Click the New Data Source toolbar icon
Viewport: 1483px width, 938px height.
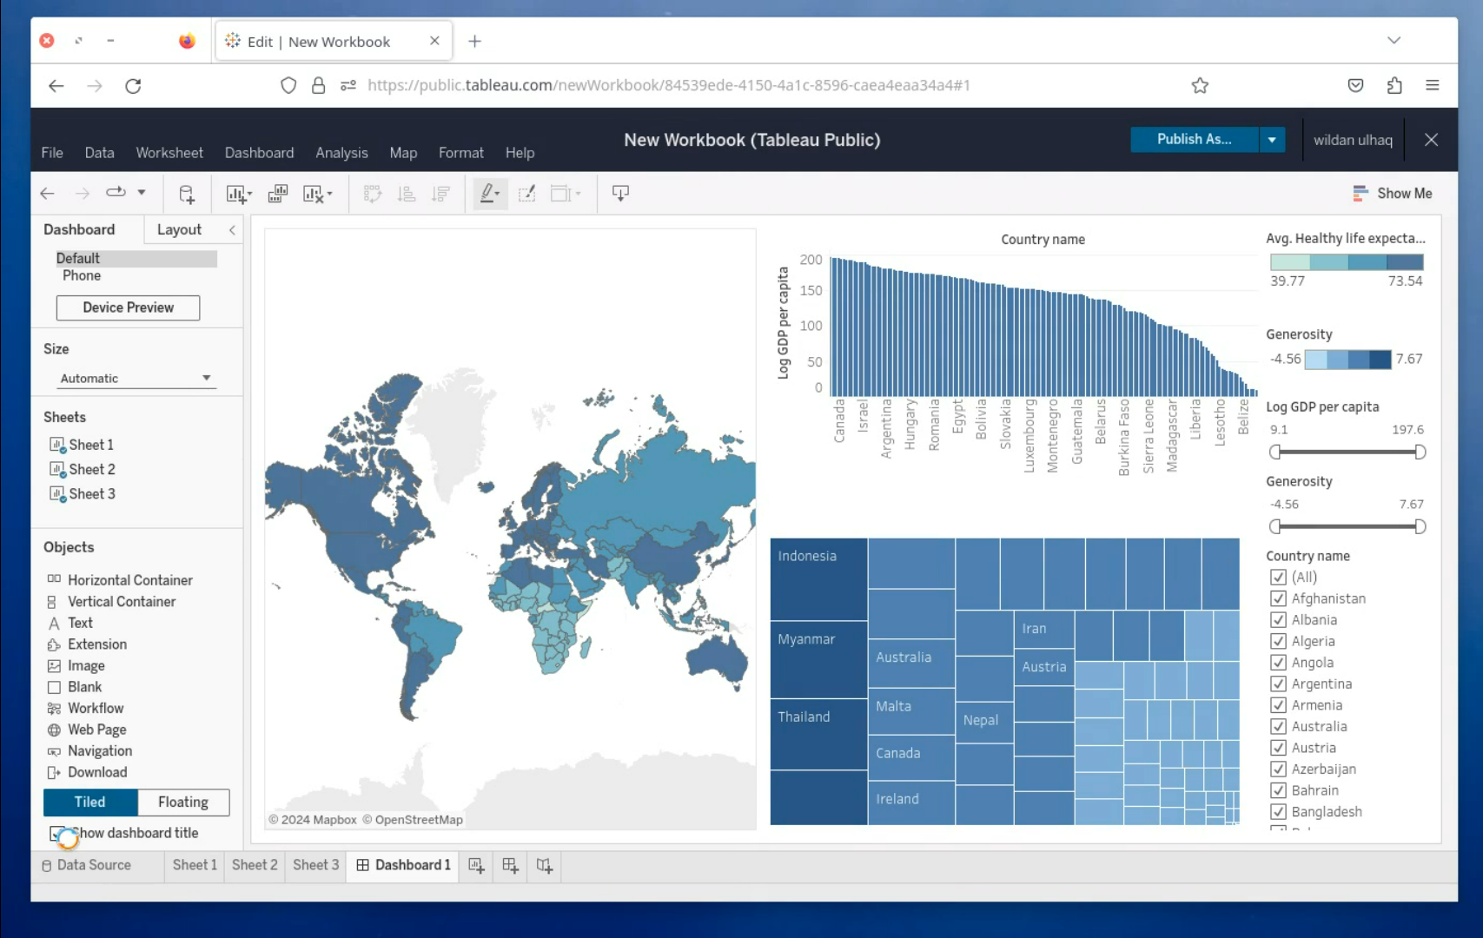(188, 193)
